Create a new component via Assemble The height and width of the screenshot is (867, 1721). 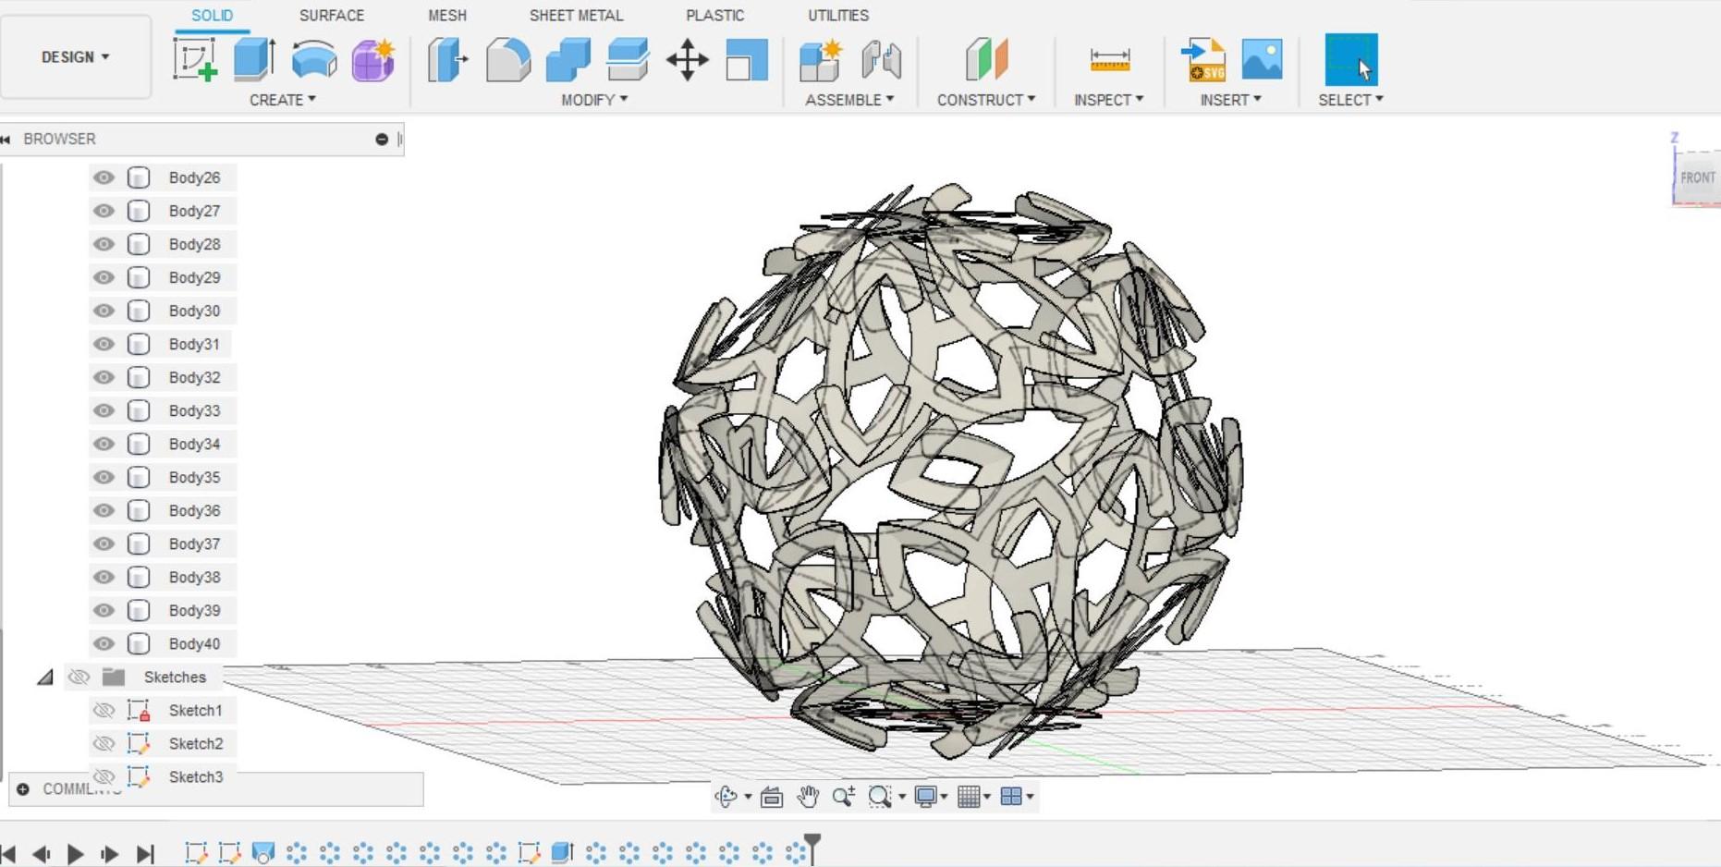click(x=819, y=61)
